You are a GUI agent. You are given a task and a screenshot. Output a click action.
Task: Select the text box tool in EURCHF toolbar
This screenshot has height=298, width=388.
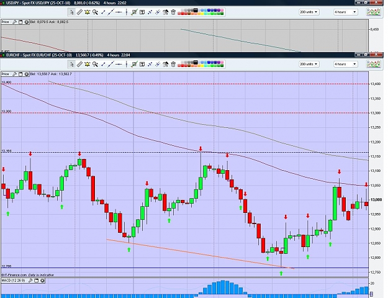coord(142,65)
